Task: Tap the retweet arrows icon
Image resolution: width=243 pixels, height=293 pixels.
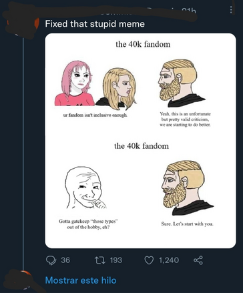Action: (x=99, y=260)
